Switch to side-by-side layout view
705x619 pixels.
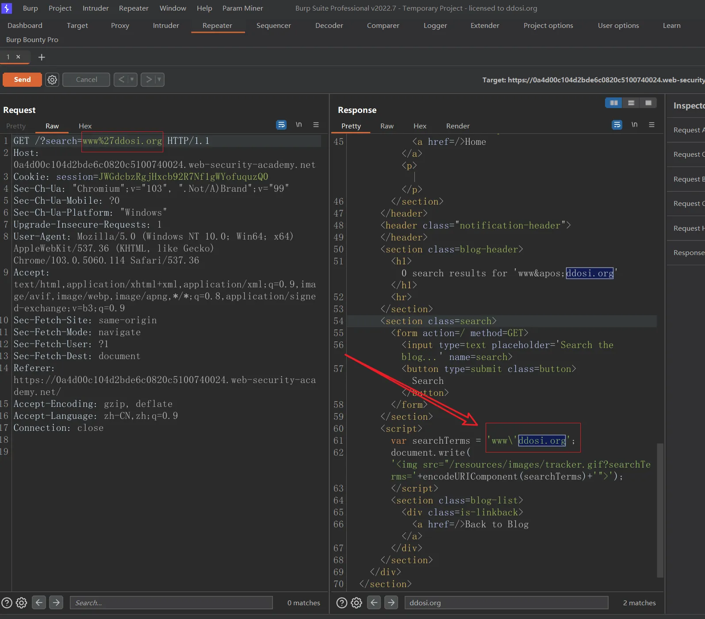coord(614,103)
